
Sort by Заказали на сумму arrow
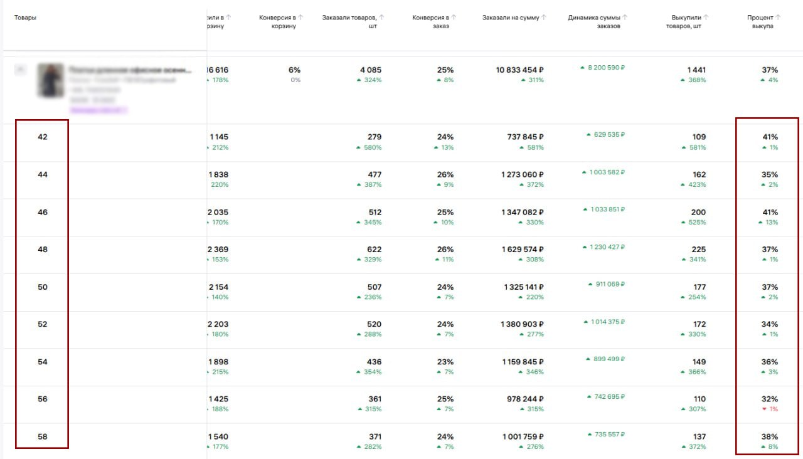(544, 18)
